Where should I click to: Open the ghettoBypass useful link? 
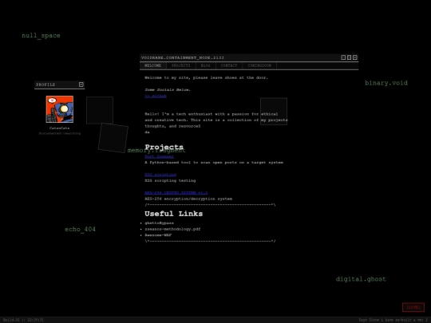point(159,223)
